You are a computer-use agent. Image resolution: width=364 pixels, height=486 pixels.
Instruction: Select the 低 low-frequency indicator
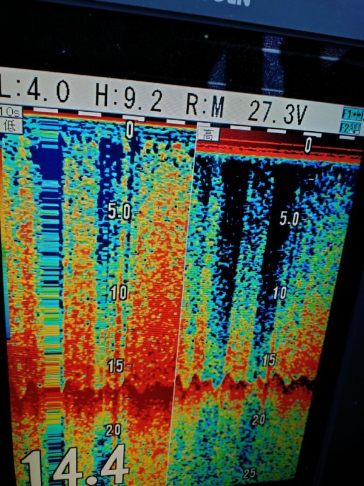pos(10,126)
